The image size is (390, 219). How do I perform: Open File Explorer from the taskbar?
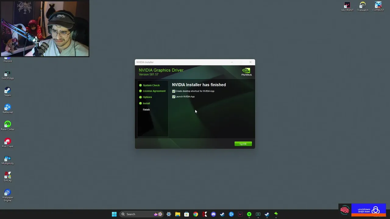click(178, 214)
